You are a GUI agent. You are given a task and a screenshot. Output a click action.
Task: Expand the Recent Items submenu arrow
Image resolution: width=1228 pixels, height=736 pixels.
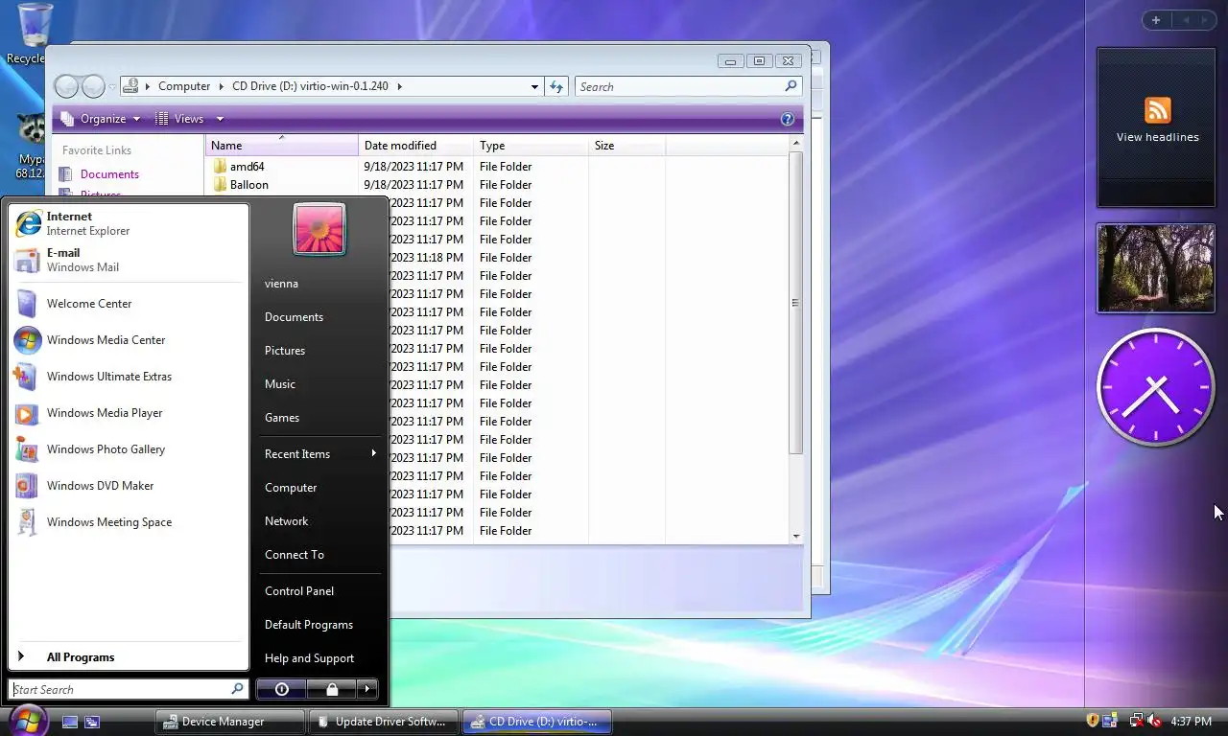pos(373,453)
